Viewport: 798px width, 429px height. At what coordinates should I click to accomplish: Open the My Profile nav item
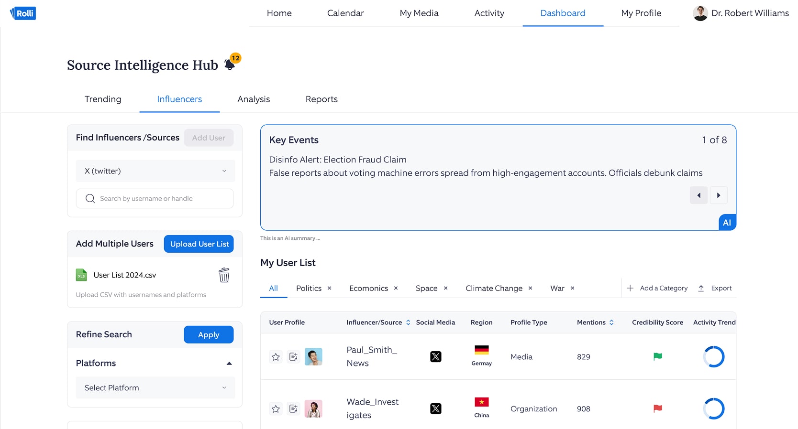click(642, 13)
